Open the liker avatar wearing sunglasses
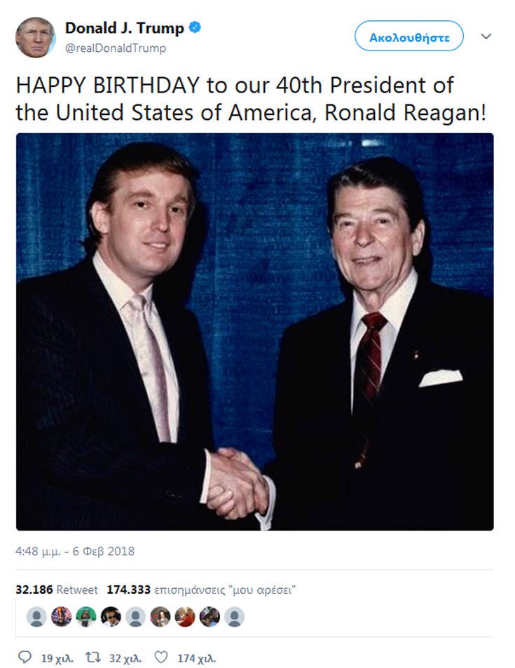The width and height of the screenshot is (515, 668). pyautogui.click(x=110, y=616)
